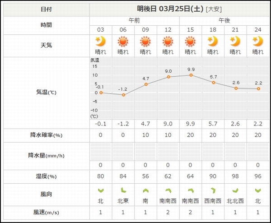
Task: Click the moon icon for 03 o'clock
Action: point(100,41)
